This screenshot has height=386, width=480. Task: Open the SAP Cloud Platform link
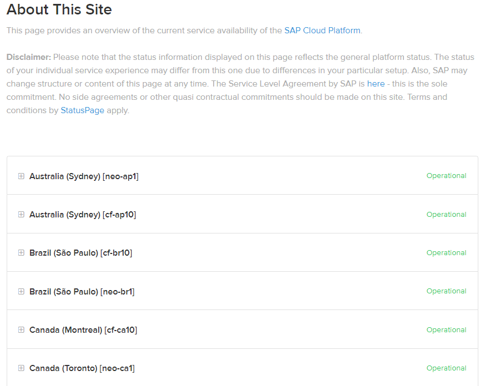322,31
